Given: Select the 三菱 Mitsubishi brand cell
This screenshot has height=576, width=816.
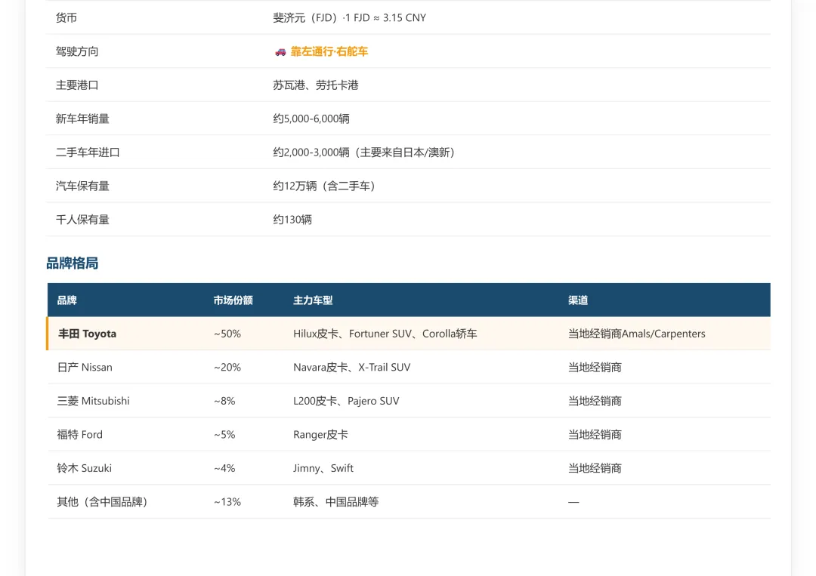Looking at the screenshot, I should click(x=93, y=401).
